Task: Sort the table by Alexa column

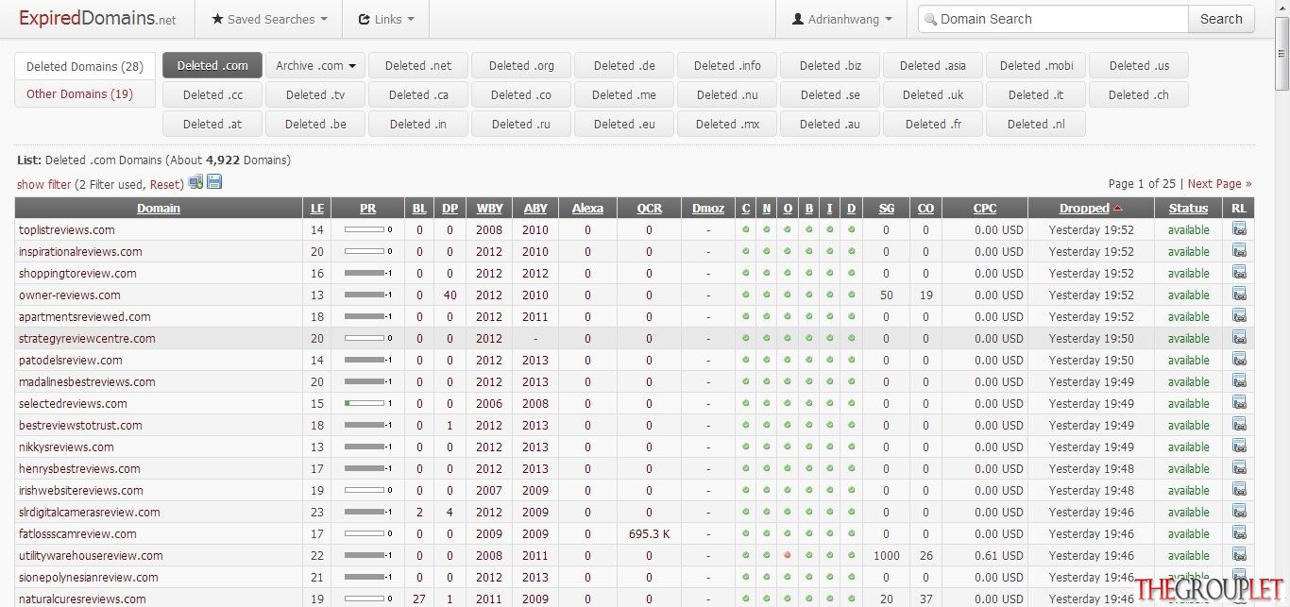Action: coord(587,208)
